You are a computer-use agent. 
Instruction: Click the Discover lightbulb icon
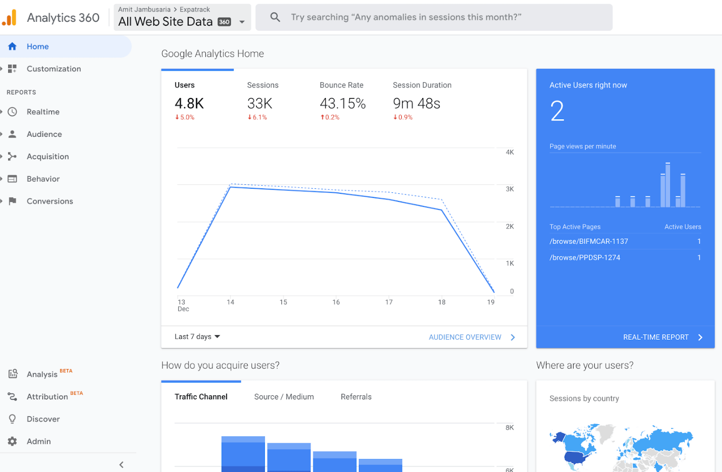[13, 419]
